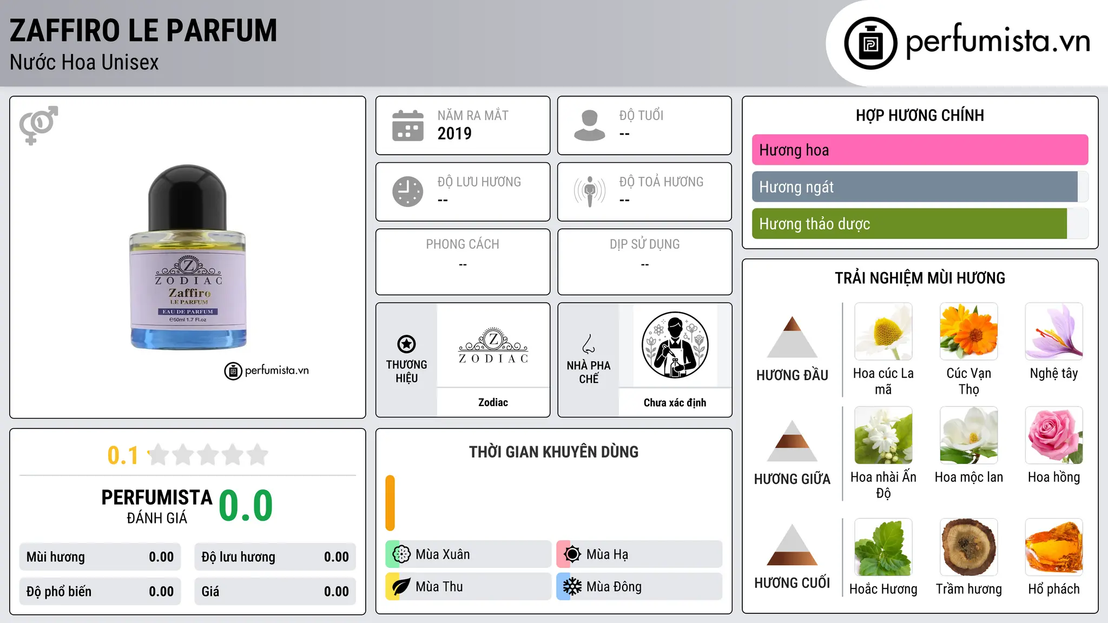Click the five-star rating row

tap(208, 455)
